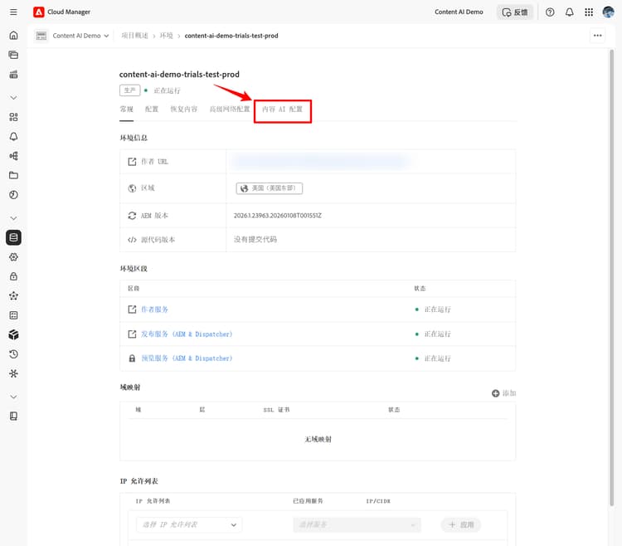Click the IP/CIDR column header
622x546 pixels.
pyautogui.click(x=378, y=501)
